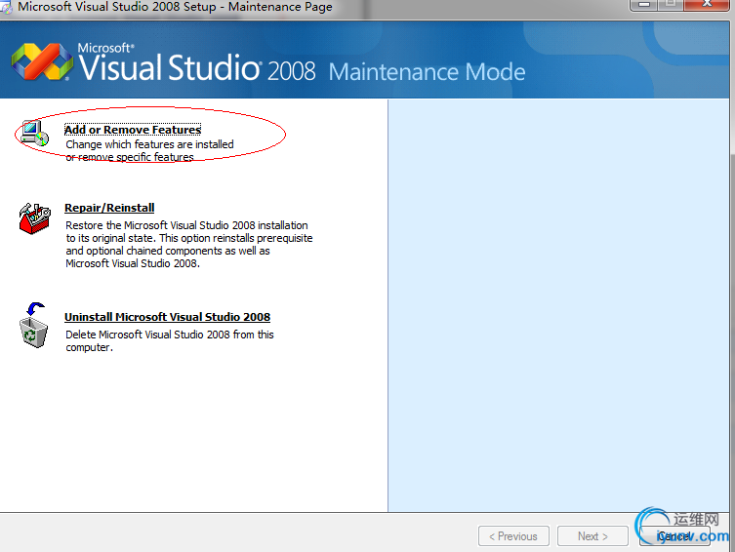Image resolution: width=735 pixels, height=552 pixels.
Task: Go back with the Previous button
Action: (513, 536)
